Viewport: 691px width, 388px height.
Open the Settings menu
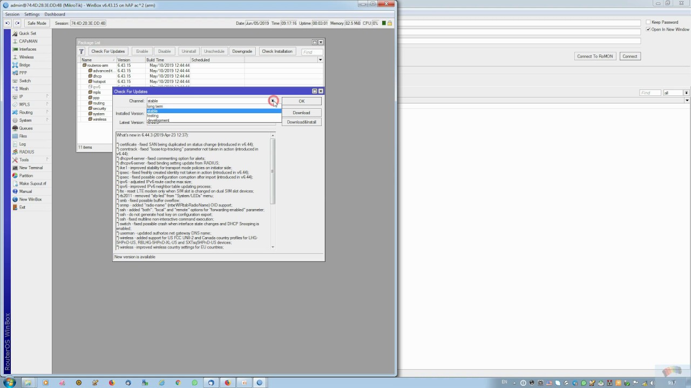point(32,14)
